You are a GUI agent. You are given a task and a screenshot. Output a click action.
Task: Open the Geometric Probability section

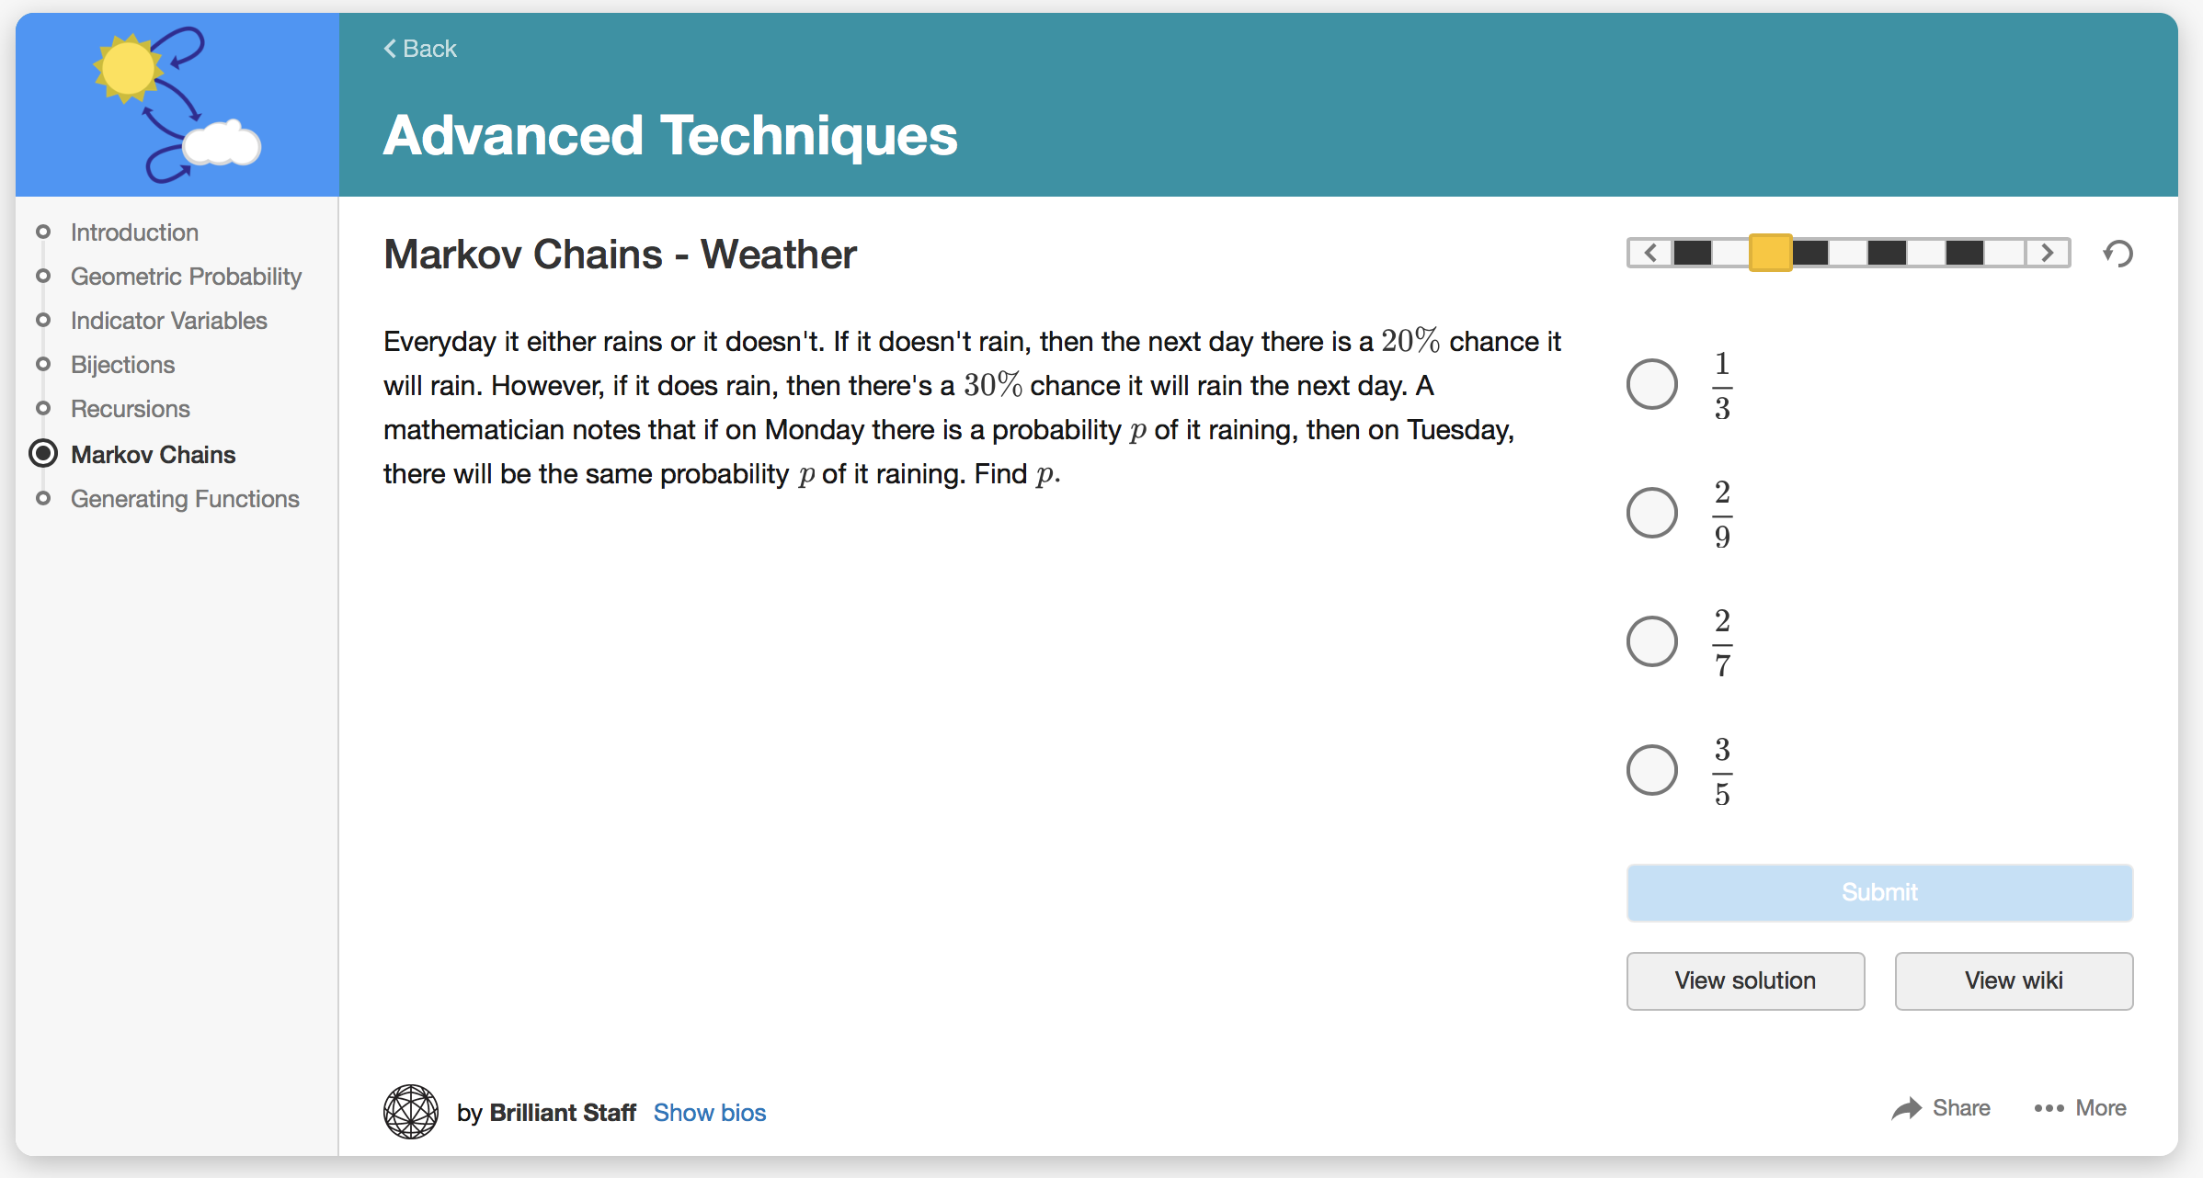[x=186, y=277]
